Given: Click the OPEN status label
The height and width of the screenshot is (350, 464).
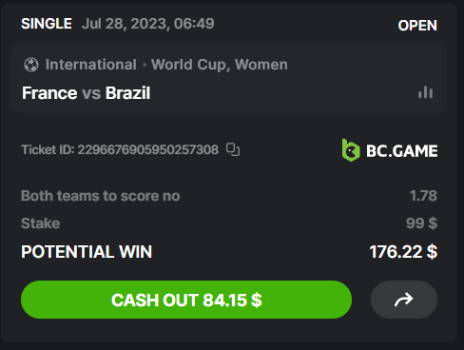Looking at the screenshot, I should pyautogui.click(x=417, y=26).
